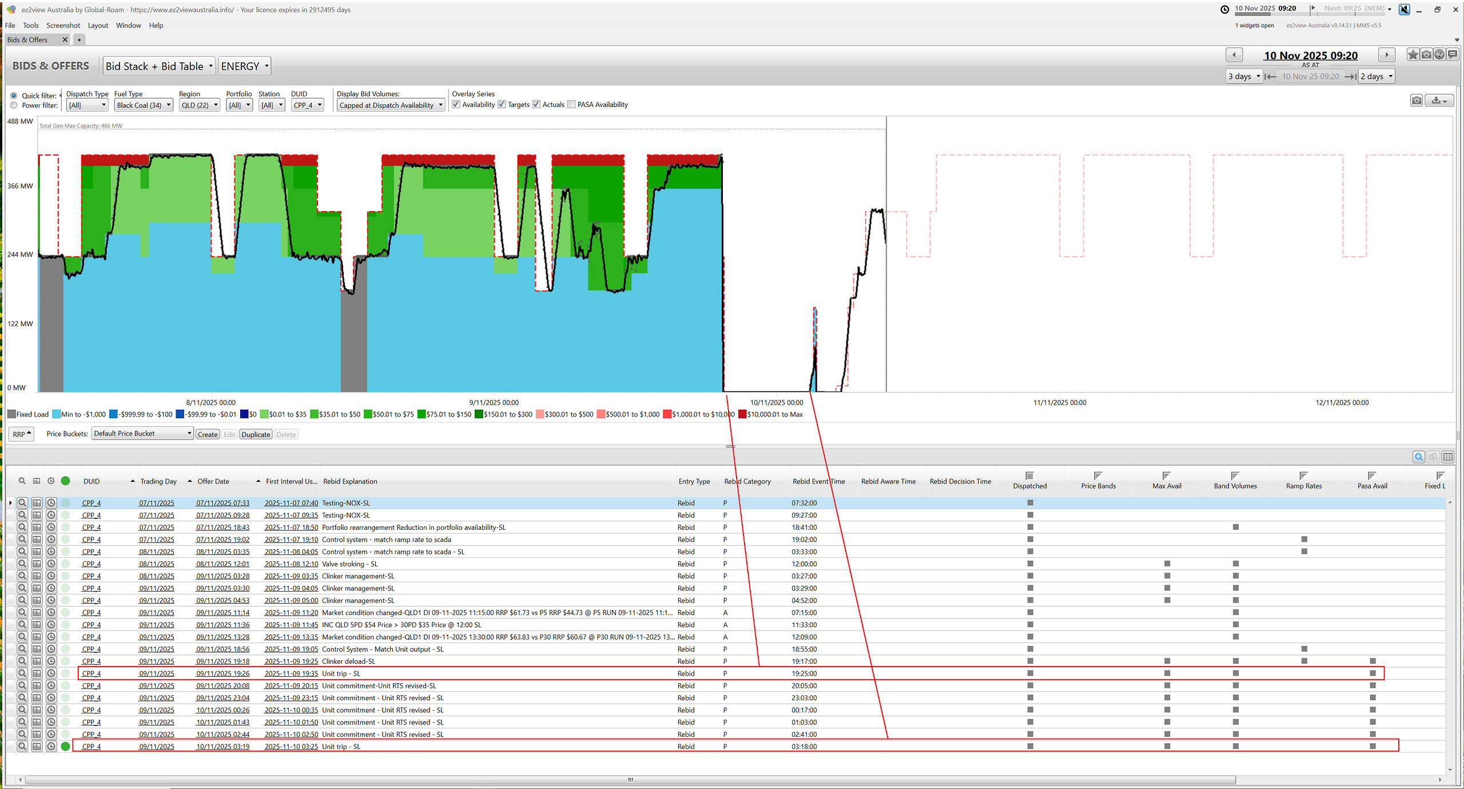The height and width of the screenshot is (789, 1464).
Task: Click the help question mark icon
Action: pyautogui.click(x=1439, y=55)
